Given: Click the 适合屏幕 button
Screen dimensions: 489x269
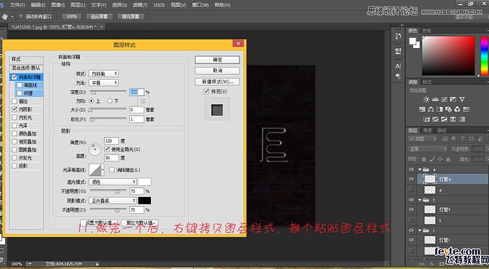Looking at the screenshot, I should click(x=99, y=16).
